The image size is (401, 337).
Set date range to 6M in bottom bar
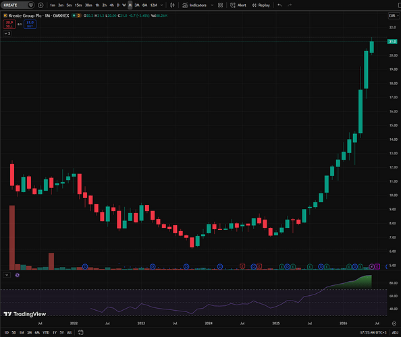click(37, 332)
